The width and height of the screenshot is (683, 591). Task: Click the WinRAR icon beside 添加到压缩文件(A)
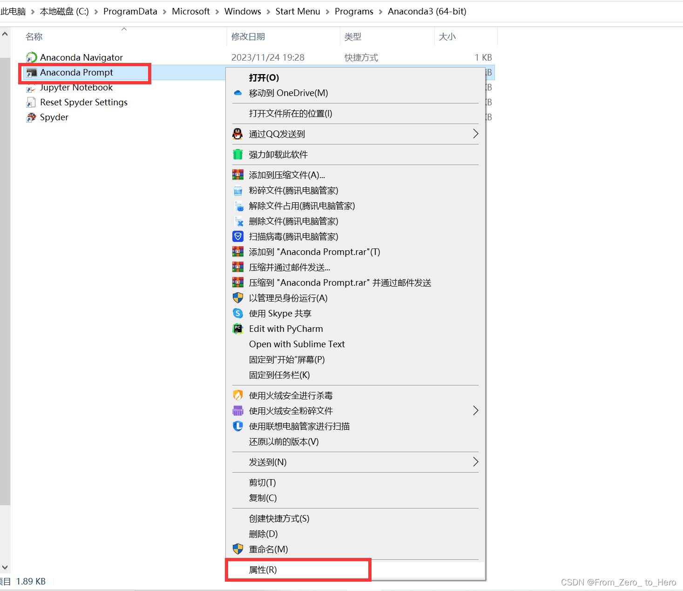click(x=238, y=174)
